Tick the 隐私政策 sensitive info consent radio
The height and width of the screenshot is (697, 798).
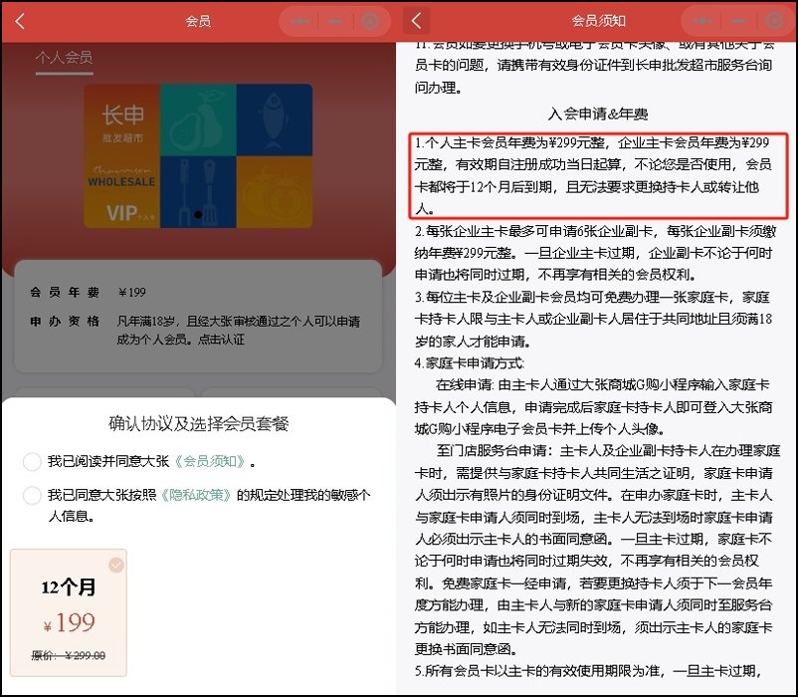click(32, 496)
